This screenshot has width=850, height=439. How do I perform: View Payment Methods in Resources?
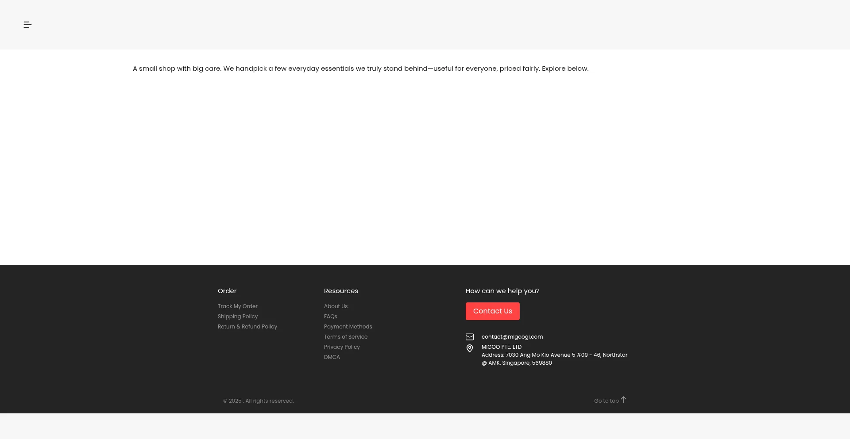pos(348,327)
